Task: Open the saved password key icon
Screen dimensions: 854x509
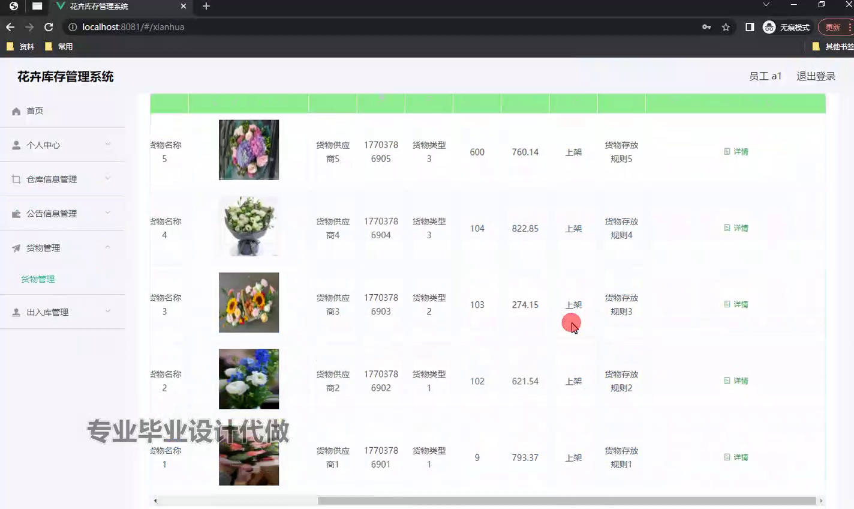Action: pos(706,27)
